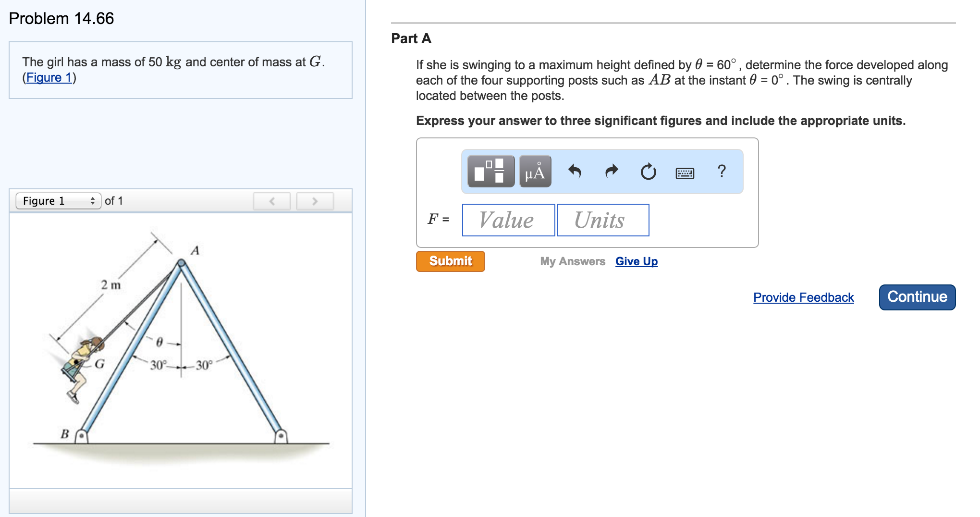The image size is (980, 517).
Task: View My Answers for this part
Action: (x=572, y=261)
